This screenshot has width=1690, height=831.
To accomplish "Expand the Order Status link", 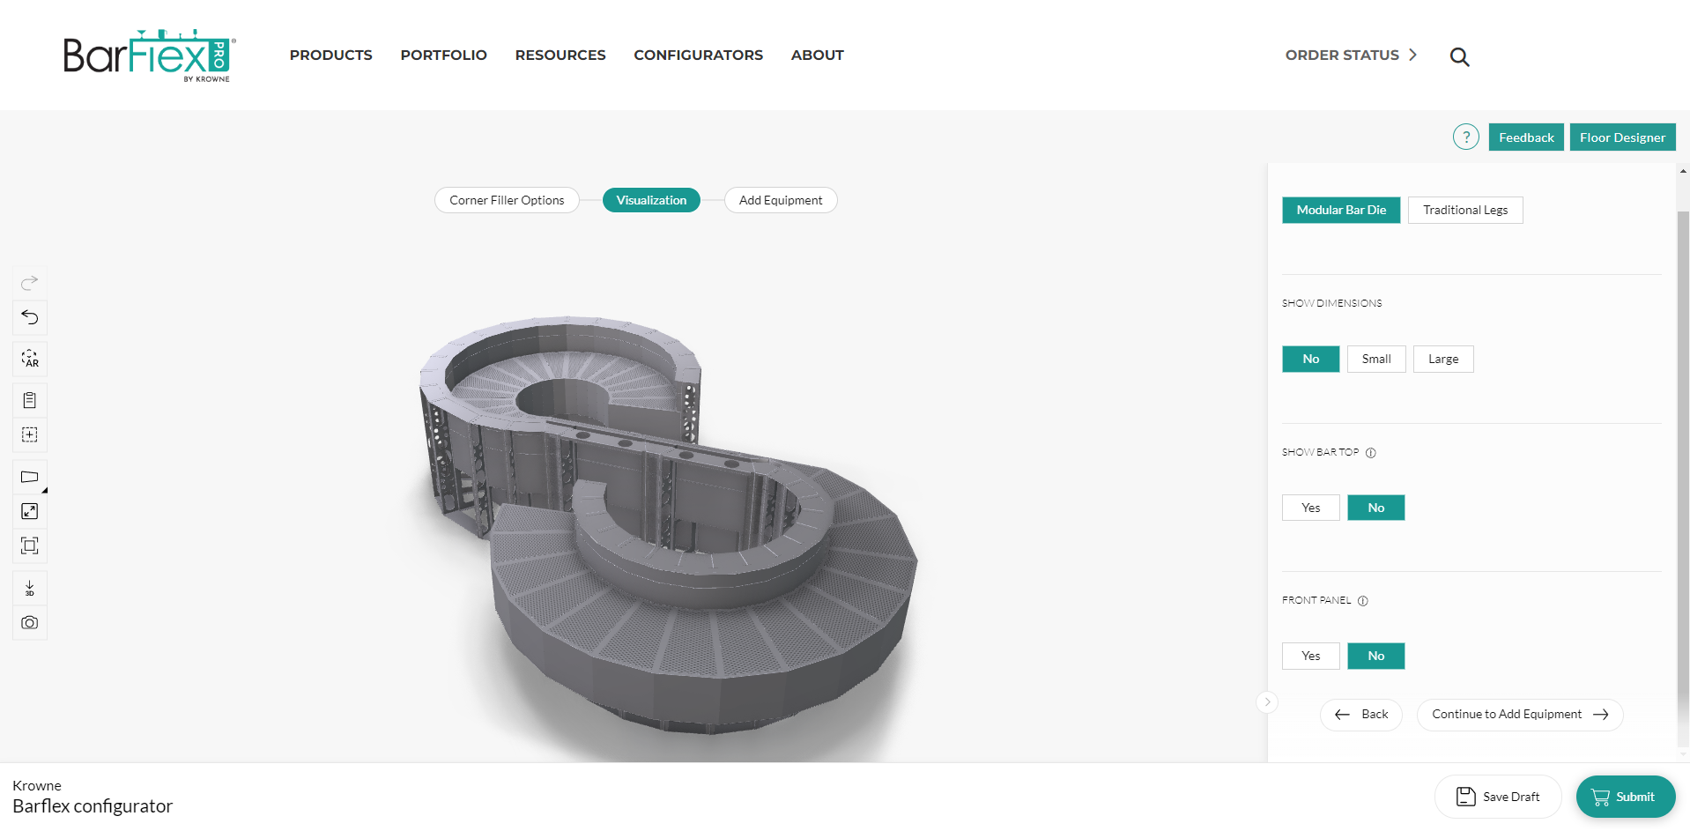I will (1351, 56).
